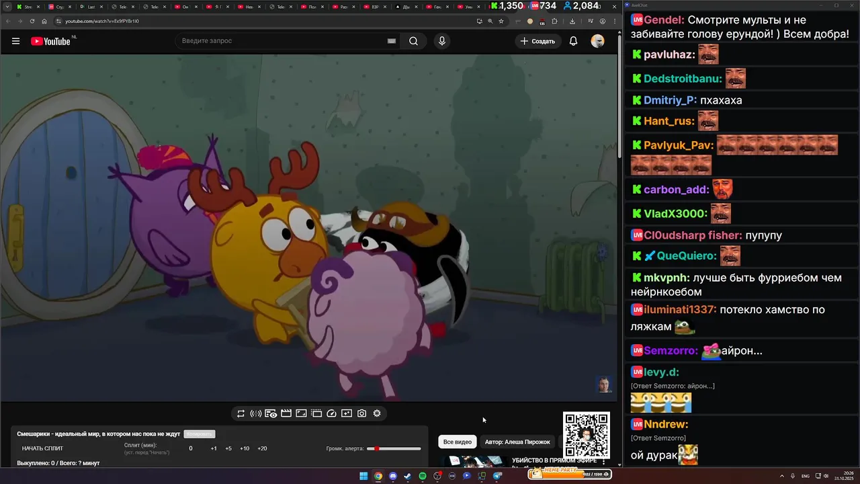Screen dimensions: 860x484
Task: Add +10 minutes to split
Action: click(x=245, y=448)
